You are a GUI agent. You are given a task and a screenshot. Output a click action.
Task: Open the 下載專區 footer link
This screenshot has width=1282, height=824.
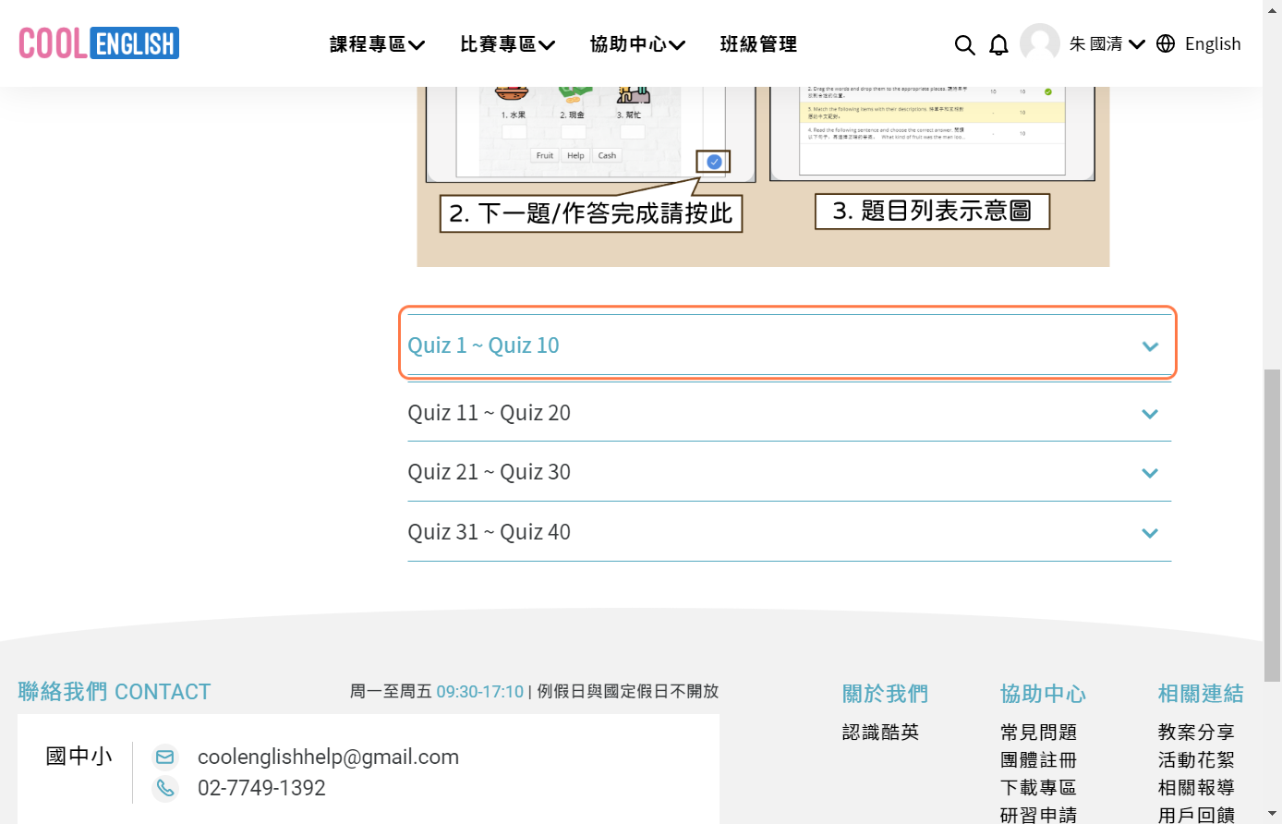(1038, 788)
